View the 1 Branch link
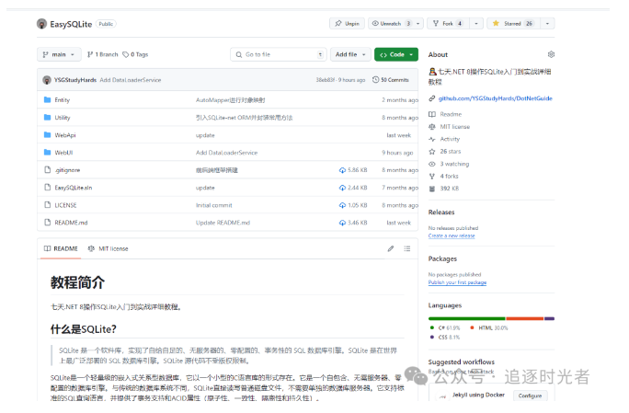The width and height of the screenshot is (629, 413). [x=103, y=54]
